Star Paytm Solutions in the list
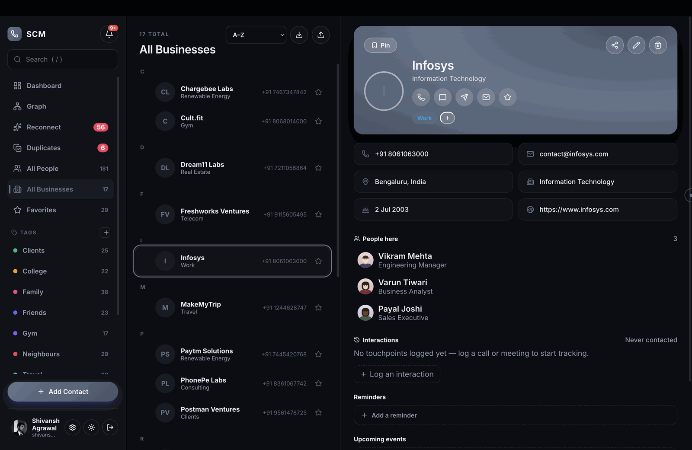Screen dimensions: 692x450 point(318,354)
